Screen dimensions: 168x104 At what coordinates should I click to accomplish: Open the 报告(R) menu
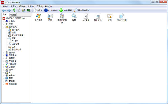(22, 6)
